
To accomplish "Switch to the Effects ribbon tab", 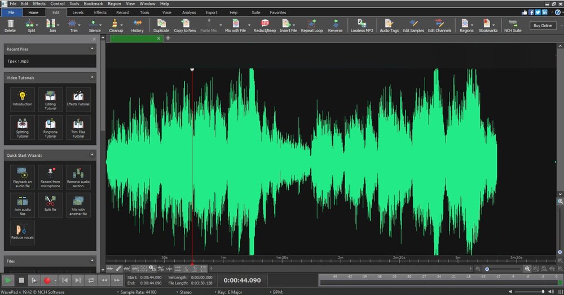I will click(x=100, y=12).
